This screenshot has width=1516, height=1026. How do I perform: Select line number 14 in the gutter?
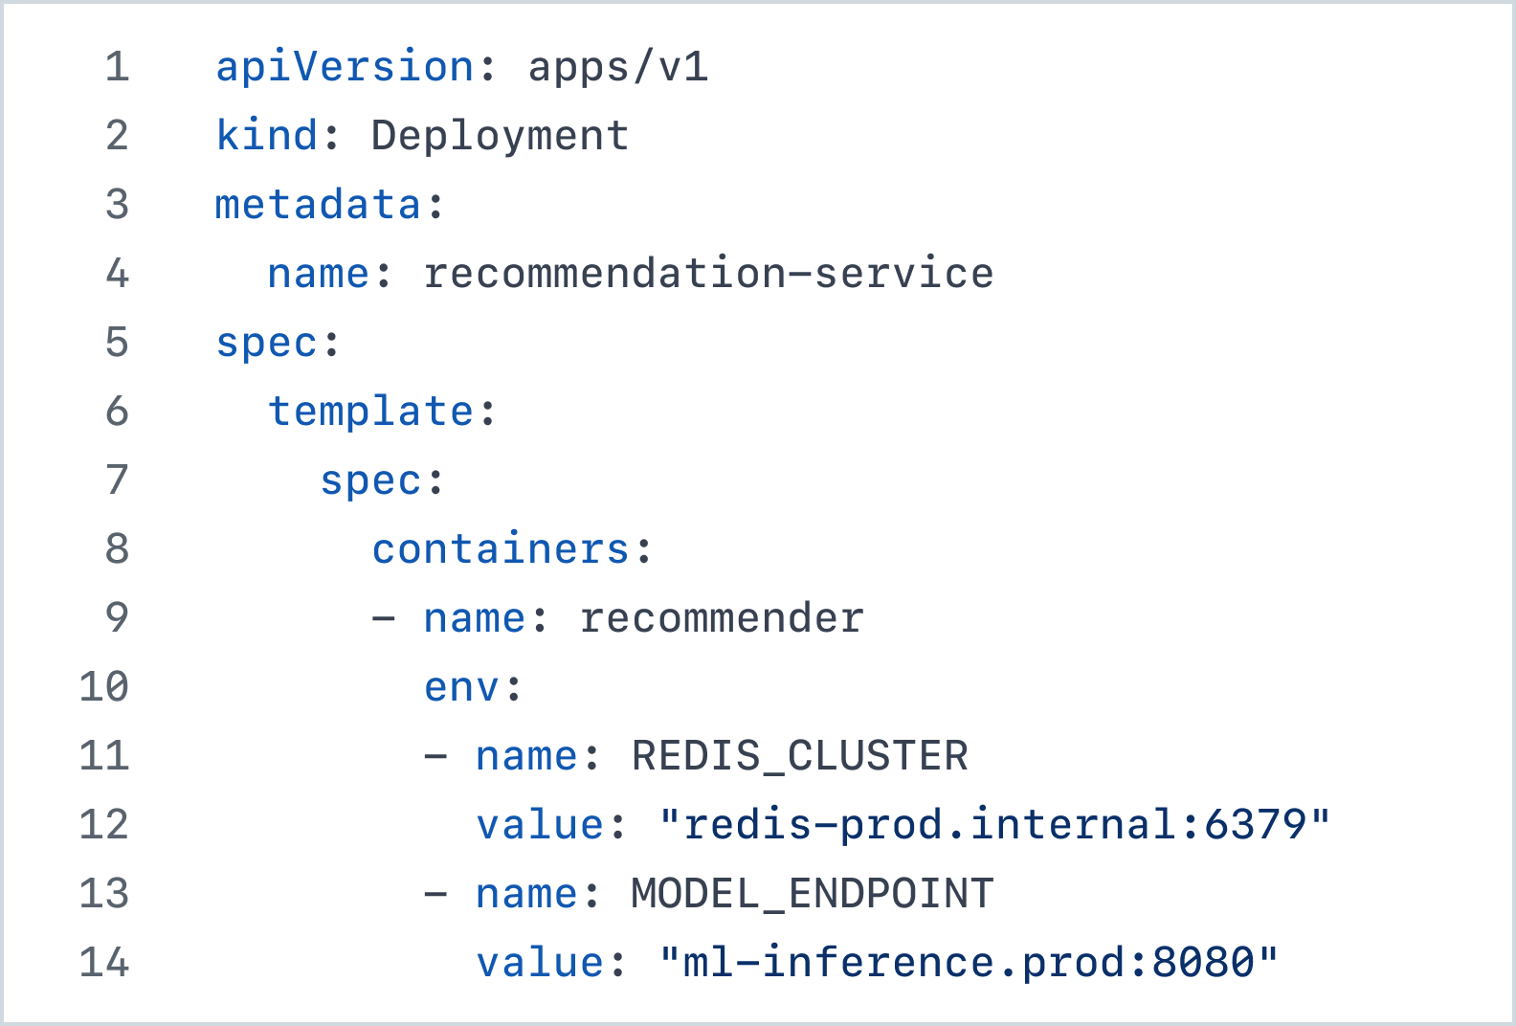coord(104,963)
